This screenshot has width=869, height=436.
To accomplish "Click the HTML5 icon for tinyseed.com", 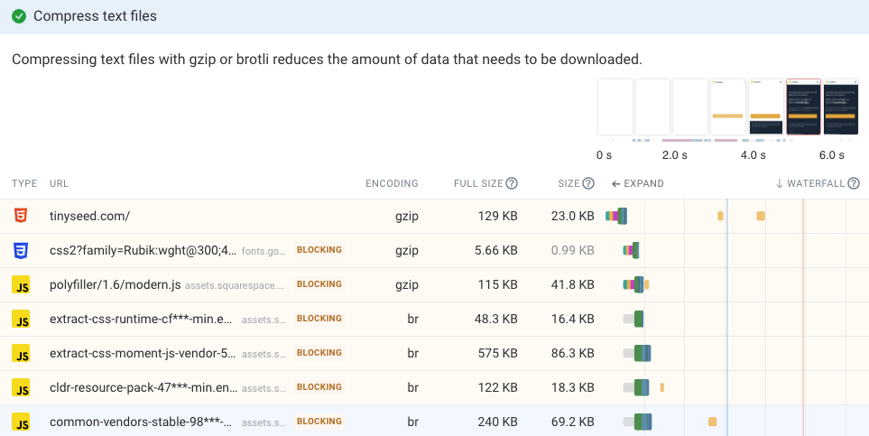I will [21, 217].
